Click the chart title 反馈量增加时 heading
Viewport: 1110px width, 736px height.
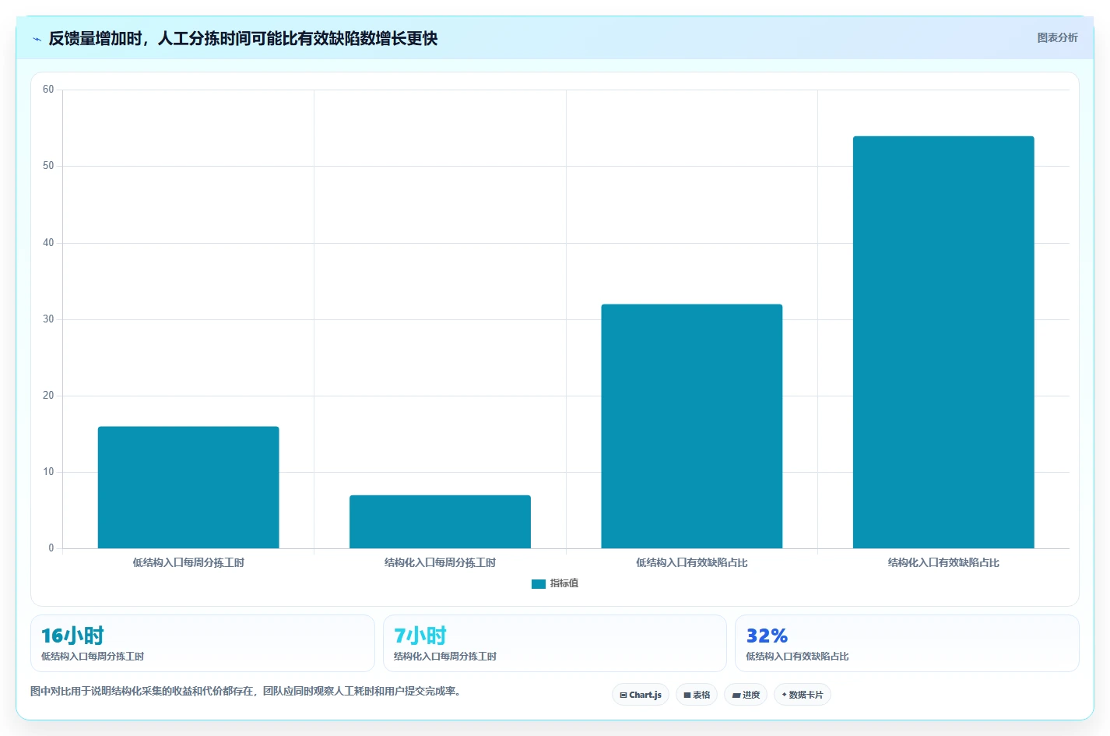point(243,38)
